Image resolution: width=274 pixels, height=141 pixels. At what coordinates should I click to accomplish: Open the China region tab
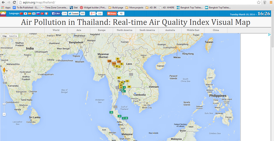tap(216, 30)
